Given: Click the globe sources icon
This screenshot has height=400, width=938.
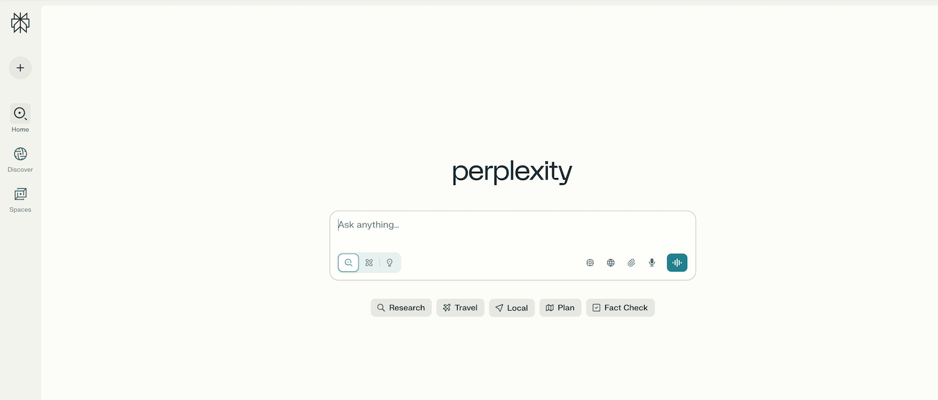Looking at the screenshot, I should tap(610, 262).
